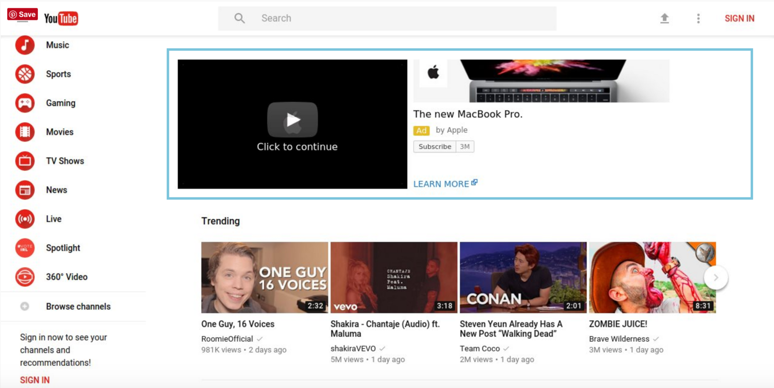The height and width of the screenshot is (388, 774).
Task: Open Browse channels label
Action: pyautogui.click(x=78, y=307)
